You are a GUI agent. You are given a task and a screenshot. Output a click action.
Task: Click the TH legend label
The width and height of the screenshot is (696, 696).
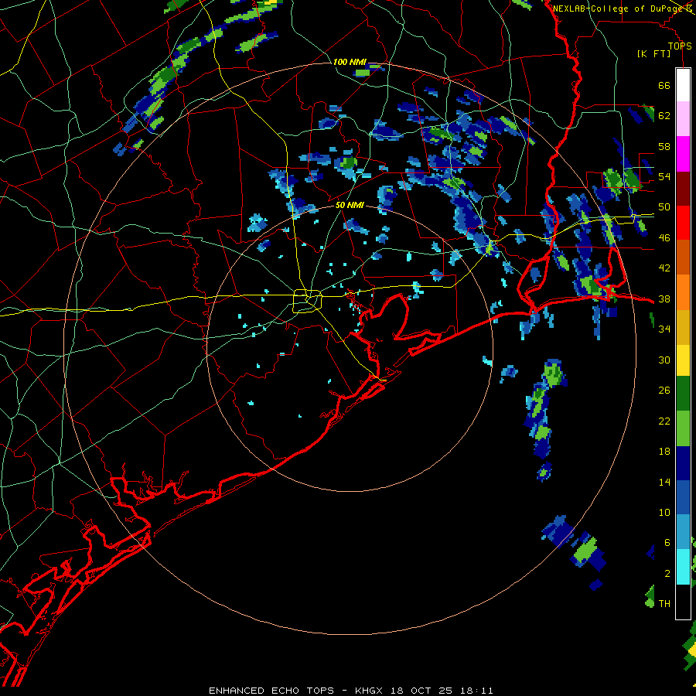click(x=664, y=604)
